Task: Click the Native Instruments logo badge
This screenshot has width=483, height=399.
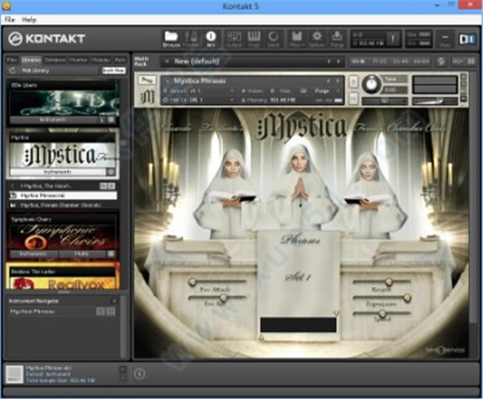Action: point(467,39)
